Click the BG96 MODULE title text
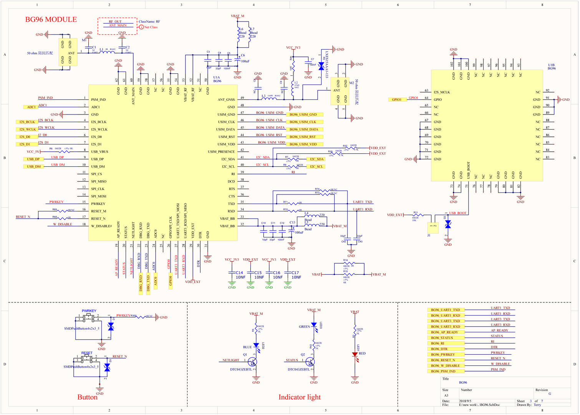 point(51,20)
